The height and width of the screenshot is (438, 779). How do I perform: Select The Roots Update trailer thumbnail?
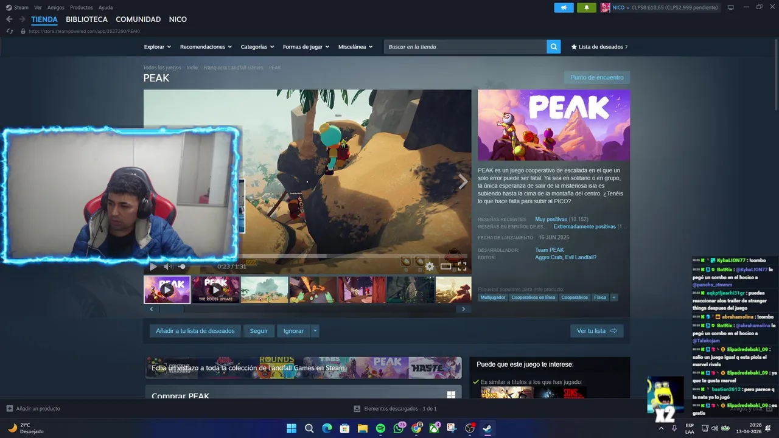215,290
